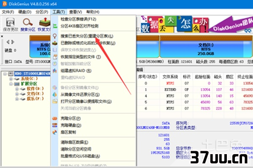Select partition row with sequence number 4
Viewport: 253px width, 168px height.
(x=195, y=96)
